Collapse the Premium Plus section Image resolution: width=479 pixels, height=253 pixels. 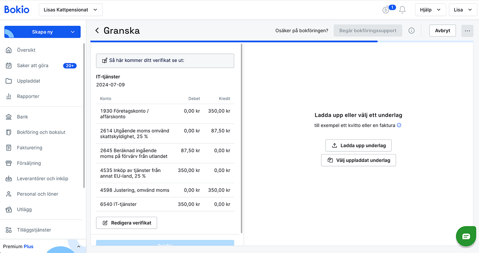click(78, 246)
